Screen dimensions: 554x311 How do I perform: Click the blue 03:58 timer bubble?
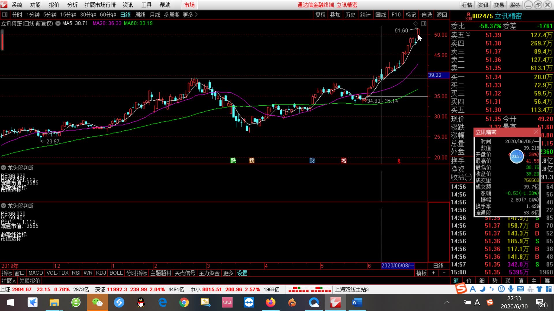pyautogui.click(x=516, y=156)
